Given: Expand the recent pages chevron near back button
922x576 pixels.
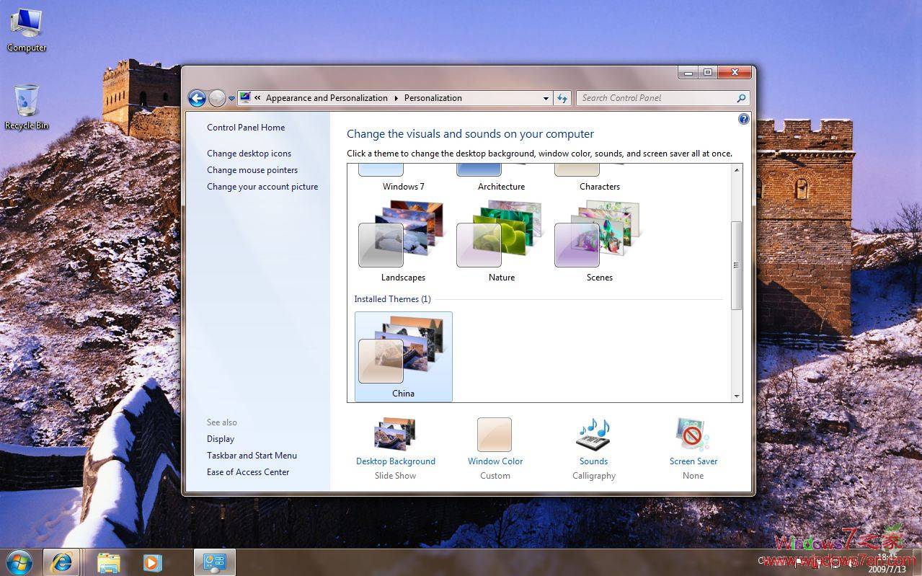Looking at the screenshot, I should pos(231,97).
